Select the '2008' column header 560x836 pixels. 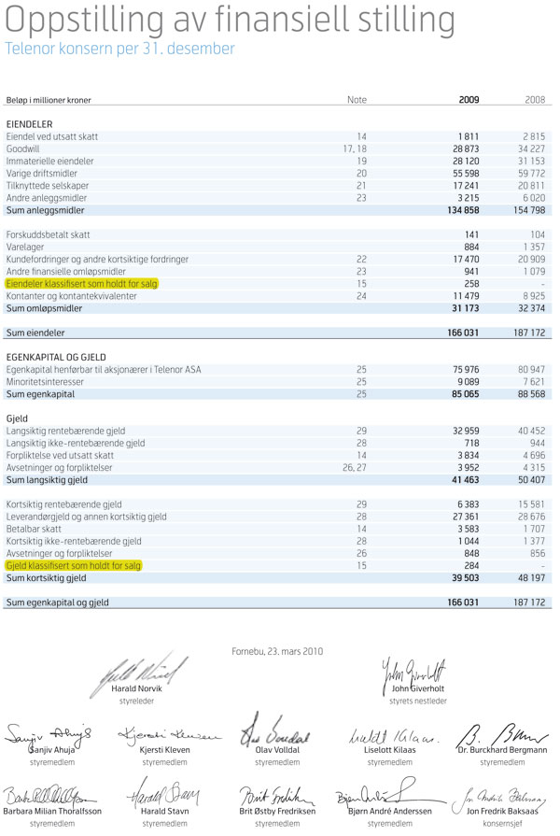[535, 100]
